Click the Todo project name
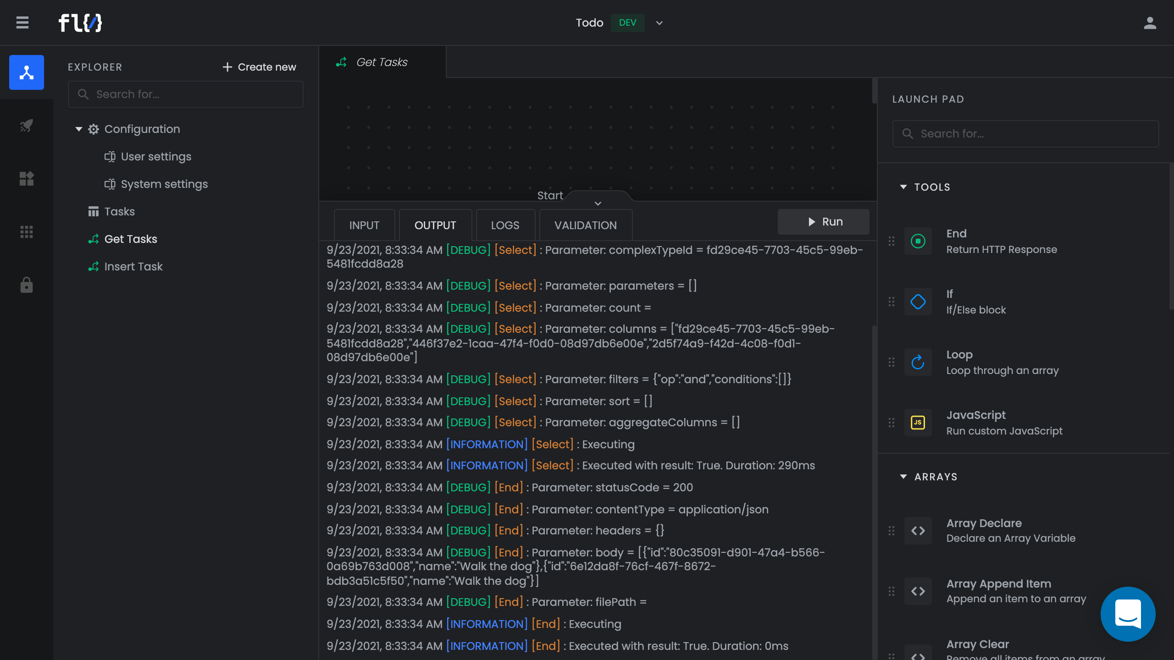Viewport: 1174px width, 660px height. (590, 23)
